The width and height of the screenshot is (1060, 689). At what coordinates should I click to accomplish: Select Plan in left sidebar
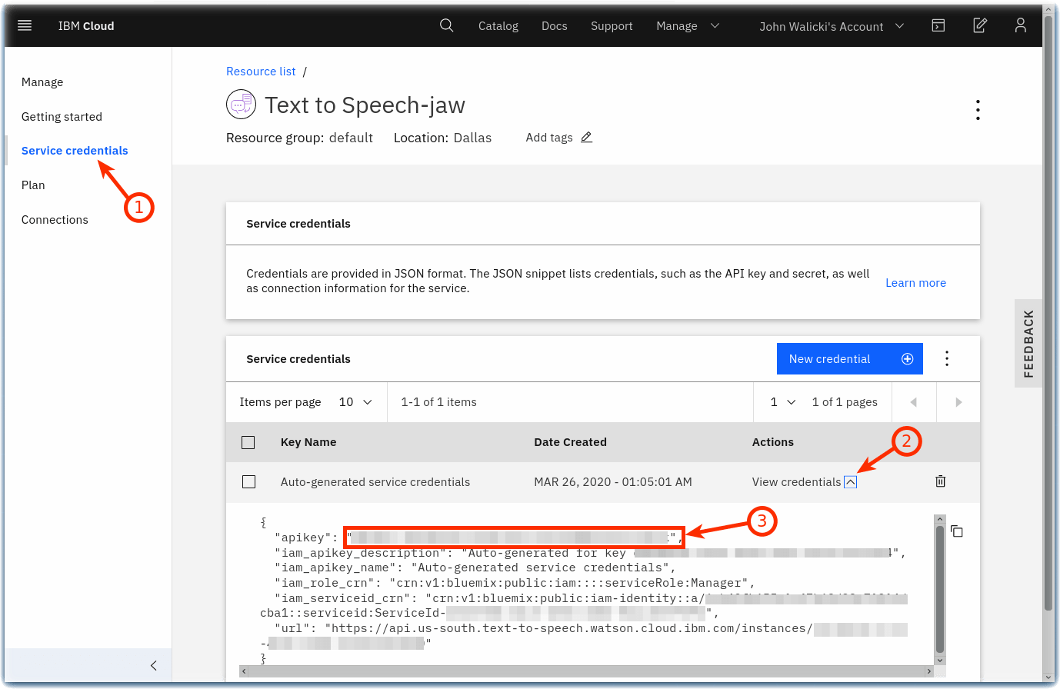tap(33, 185)
